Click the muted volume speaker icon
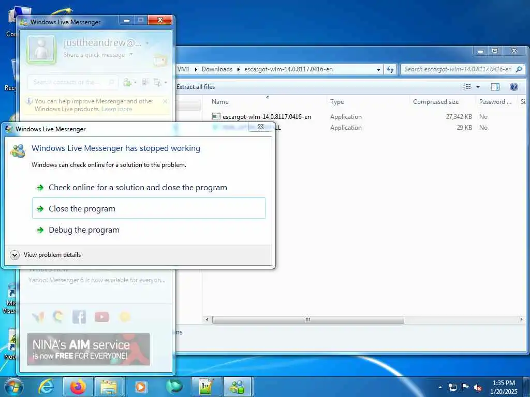This screenshot has height=397, width=530. 478,388
